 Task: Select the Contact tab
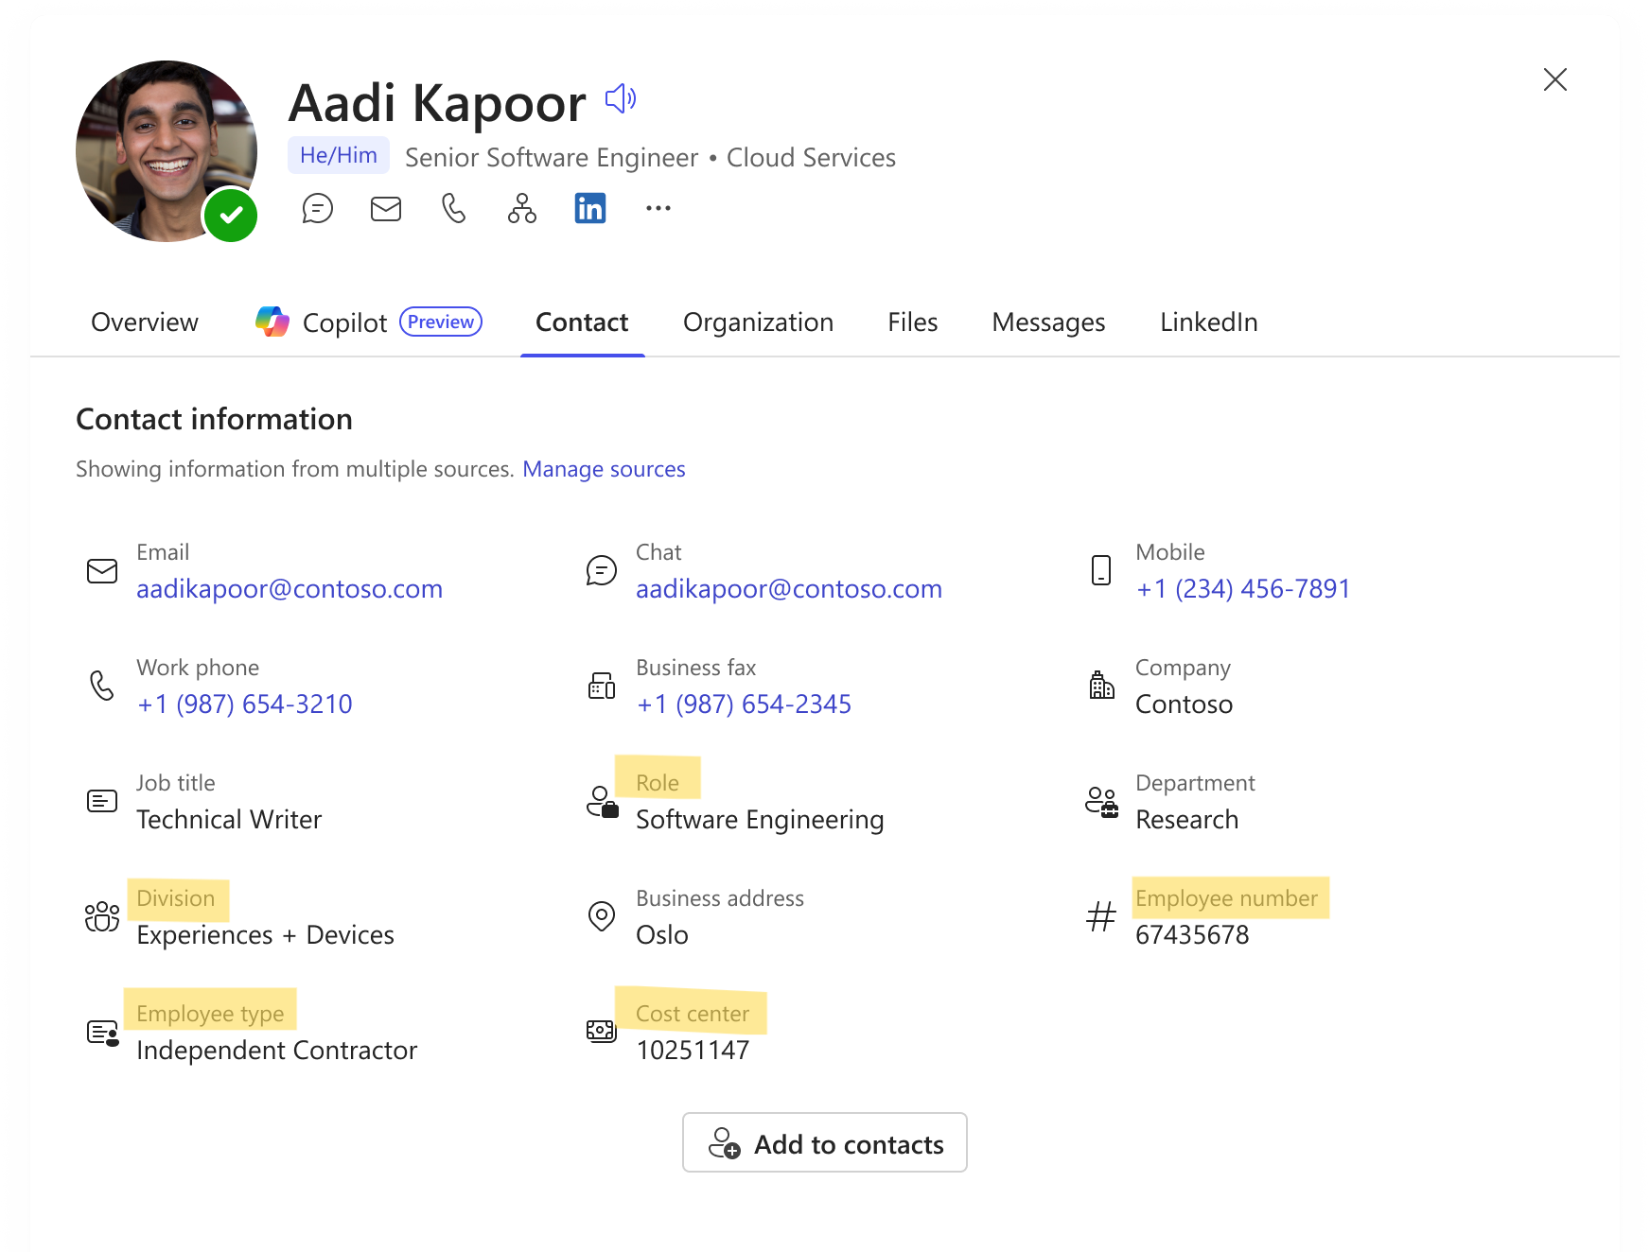point(582,322)
